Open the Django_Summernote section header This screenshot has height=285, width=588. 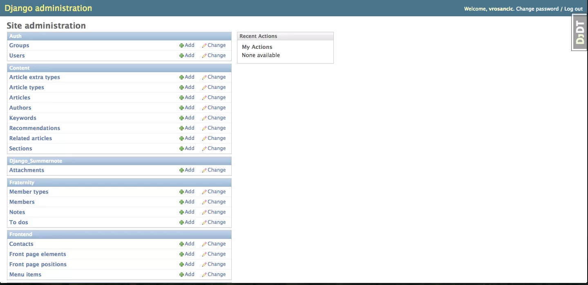pyautogui.click(x=36, y=161)
